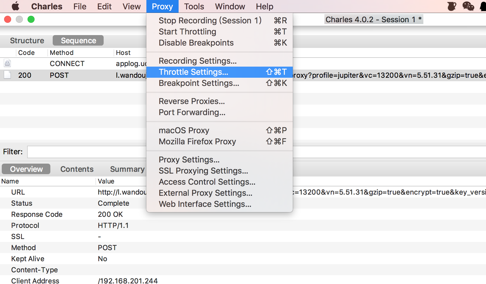486x284 pixels.
Task: Open Breakpoint Settings...
Action: point(220,83)
